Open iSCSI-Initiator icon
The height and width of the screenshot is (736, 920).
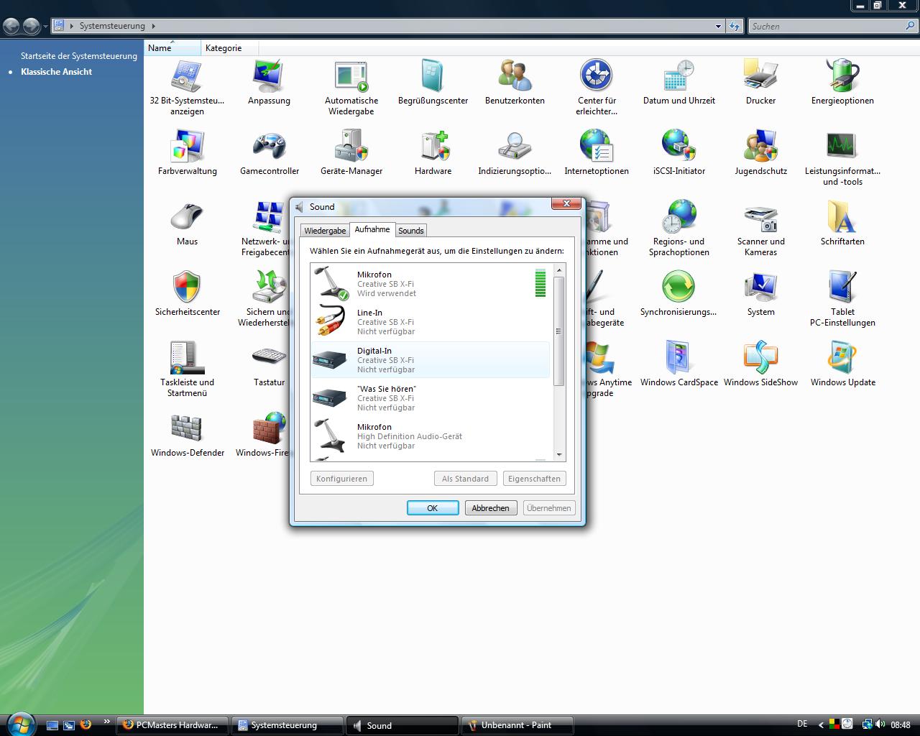(x=678, y=147)
